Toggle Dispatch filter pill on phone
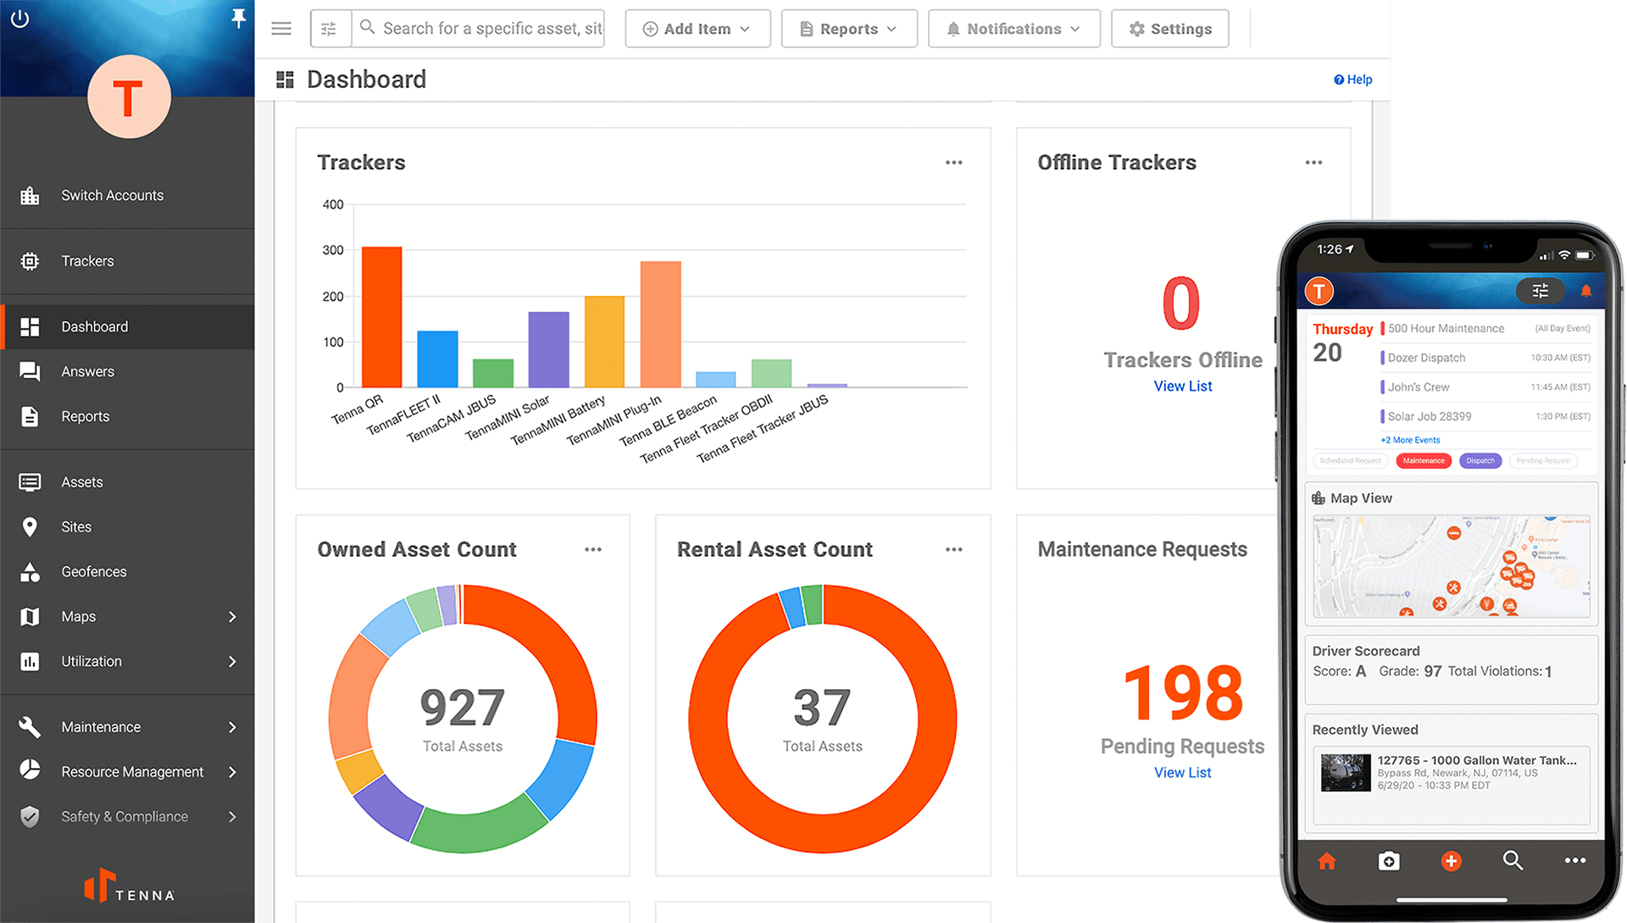Image resolution: width=1627 pixels, height=923 pixels. click(x=1480, y=461)
